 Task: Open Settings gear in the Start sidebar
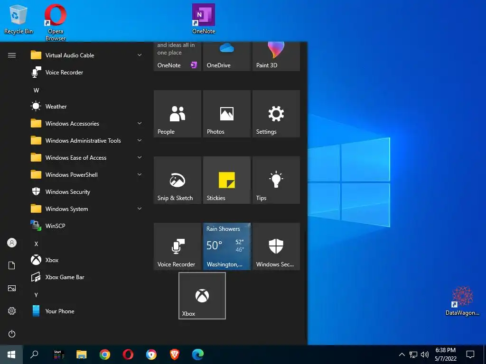[x=12, y=311]
